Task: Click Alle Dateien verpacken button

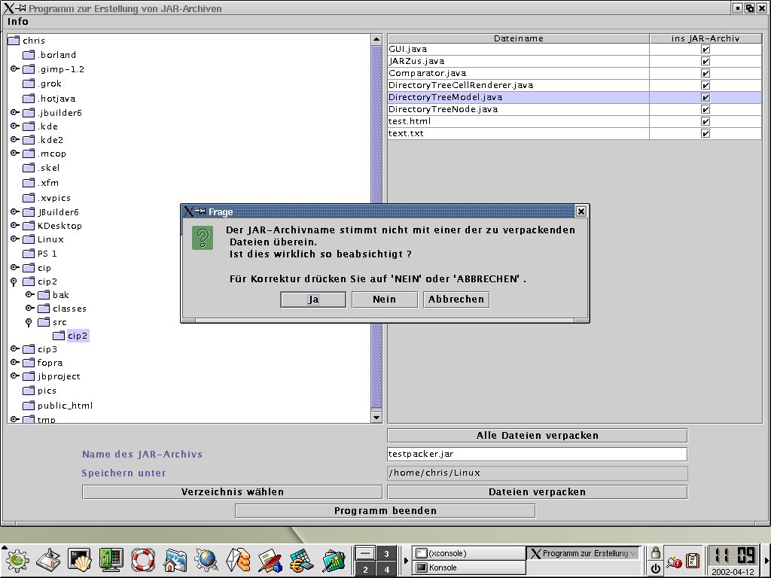Action: (x=538, y=436)
